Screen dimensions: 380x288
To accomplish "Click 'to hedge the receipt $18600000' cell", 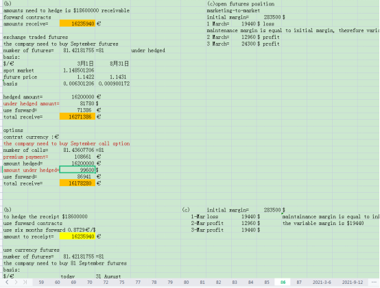I will coord(45,217).
